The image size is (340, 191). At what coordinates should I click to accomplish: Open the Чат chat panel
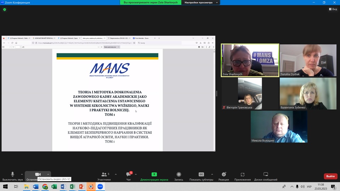click(x=129, y=176)
